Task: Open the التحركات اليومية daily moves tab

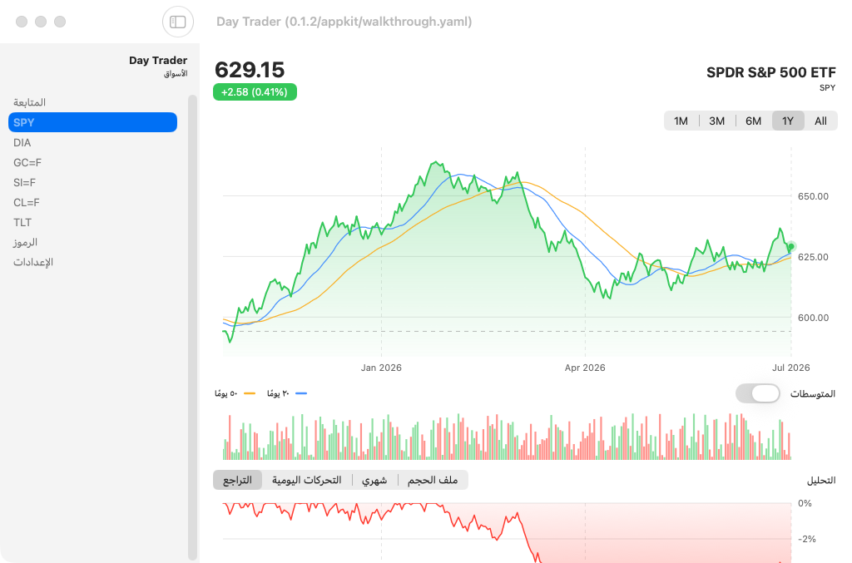Action: [307, 480]
